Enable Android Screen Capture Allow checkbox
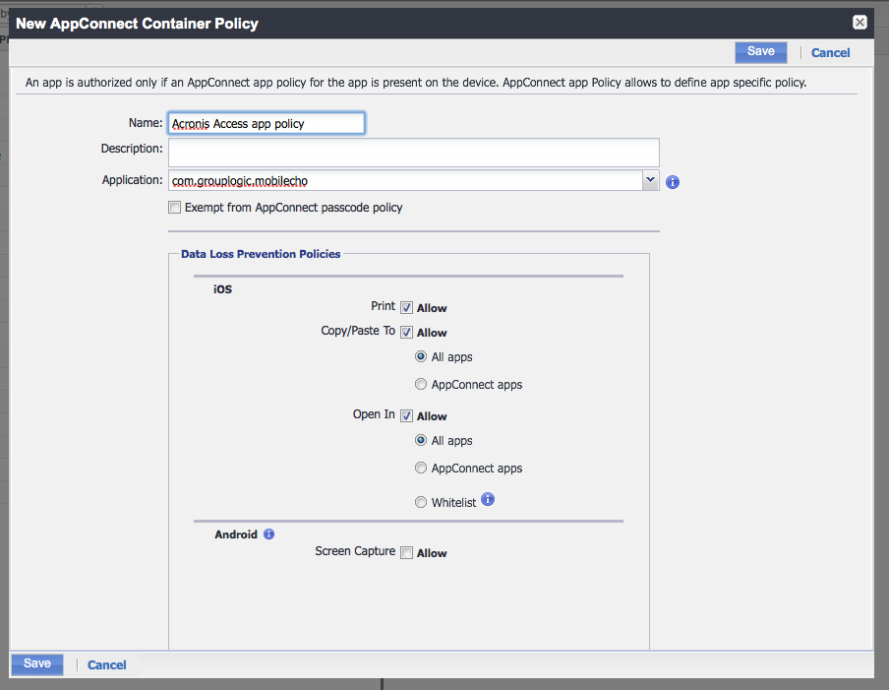Image resolution: width=889 pixels, height=690 pixels. (x=406, y=553)
